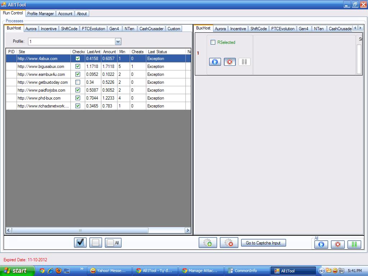Viewport: 368px width, 276px height.
Task: Select the Custom tab
Action: click(174, 29)
